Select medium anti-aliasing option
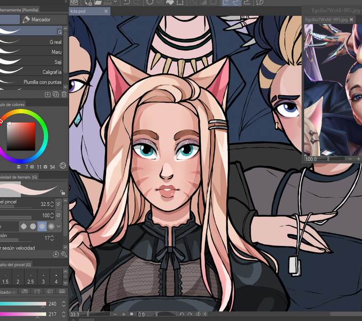The height and width of the screenshot is (321, 362). tap(42, 226)
